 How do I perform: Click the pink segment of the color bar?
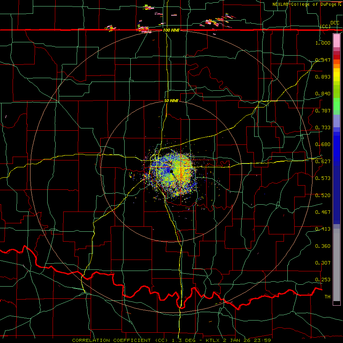337,41
